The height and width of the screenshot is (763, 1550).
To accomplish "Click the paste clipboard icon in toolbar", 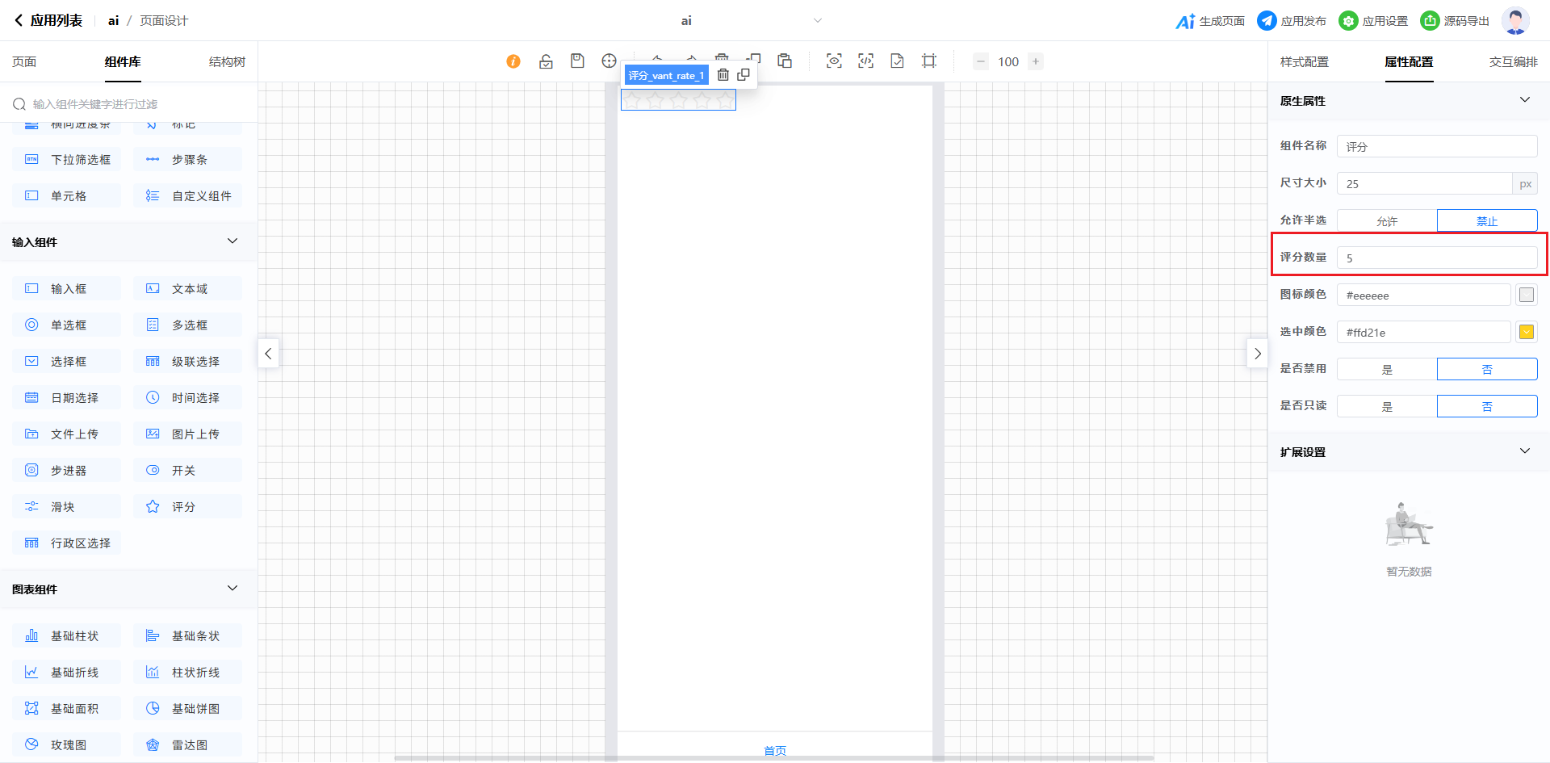I will pyautogui.click(x=785, y=61).
